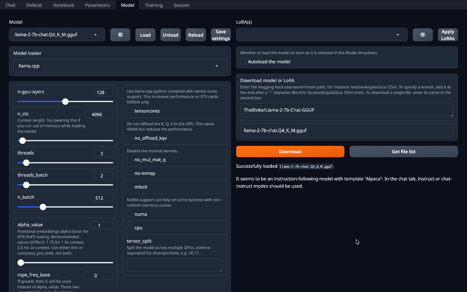
Task: Click the Hugging Face model path field
Action: pyautogui.click(x=347, y=110)
